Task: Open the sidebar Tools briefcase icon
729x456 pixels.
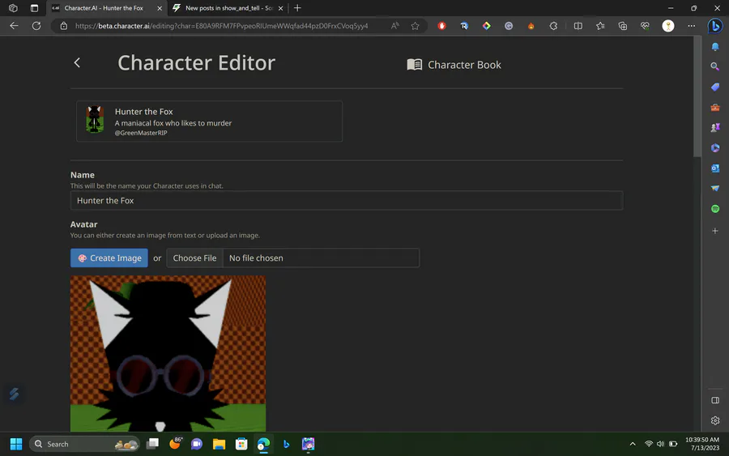Action: click(715, 108)
